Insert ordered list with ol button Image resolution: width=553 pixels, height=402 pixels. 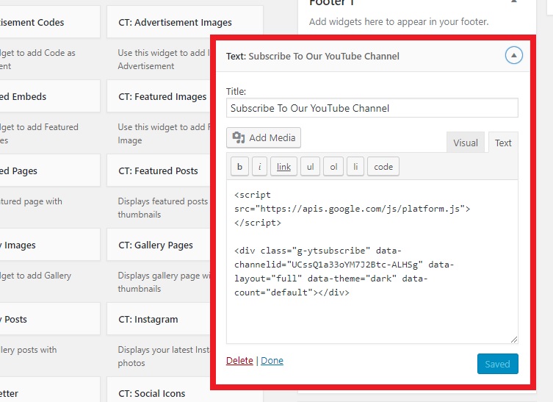coord(333,167)
